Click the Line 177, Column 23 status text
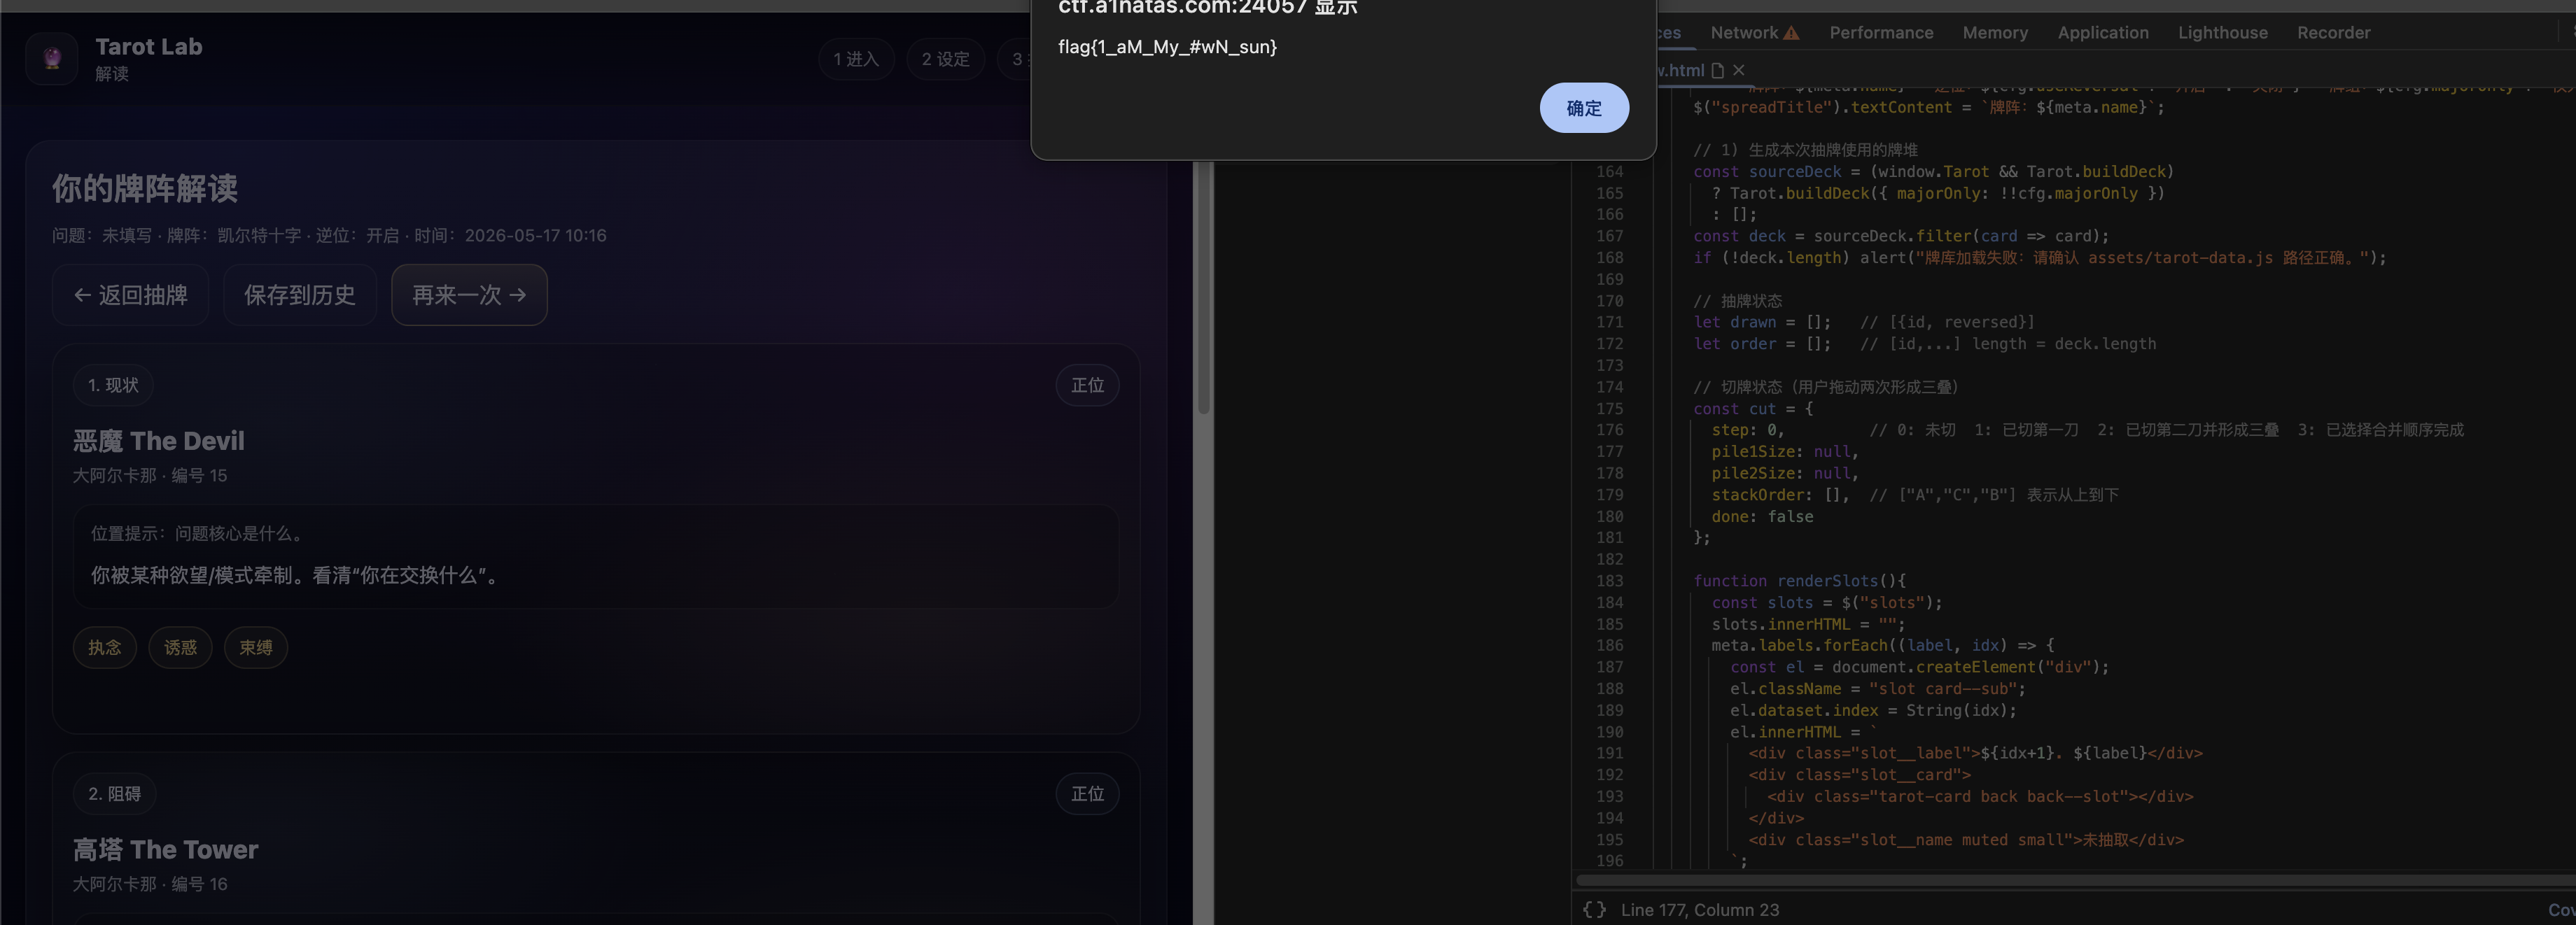 point(1700,910)
